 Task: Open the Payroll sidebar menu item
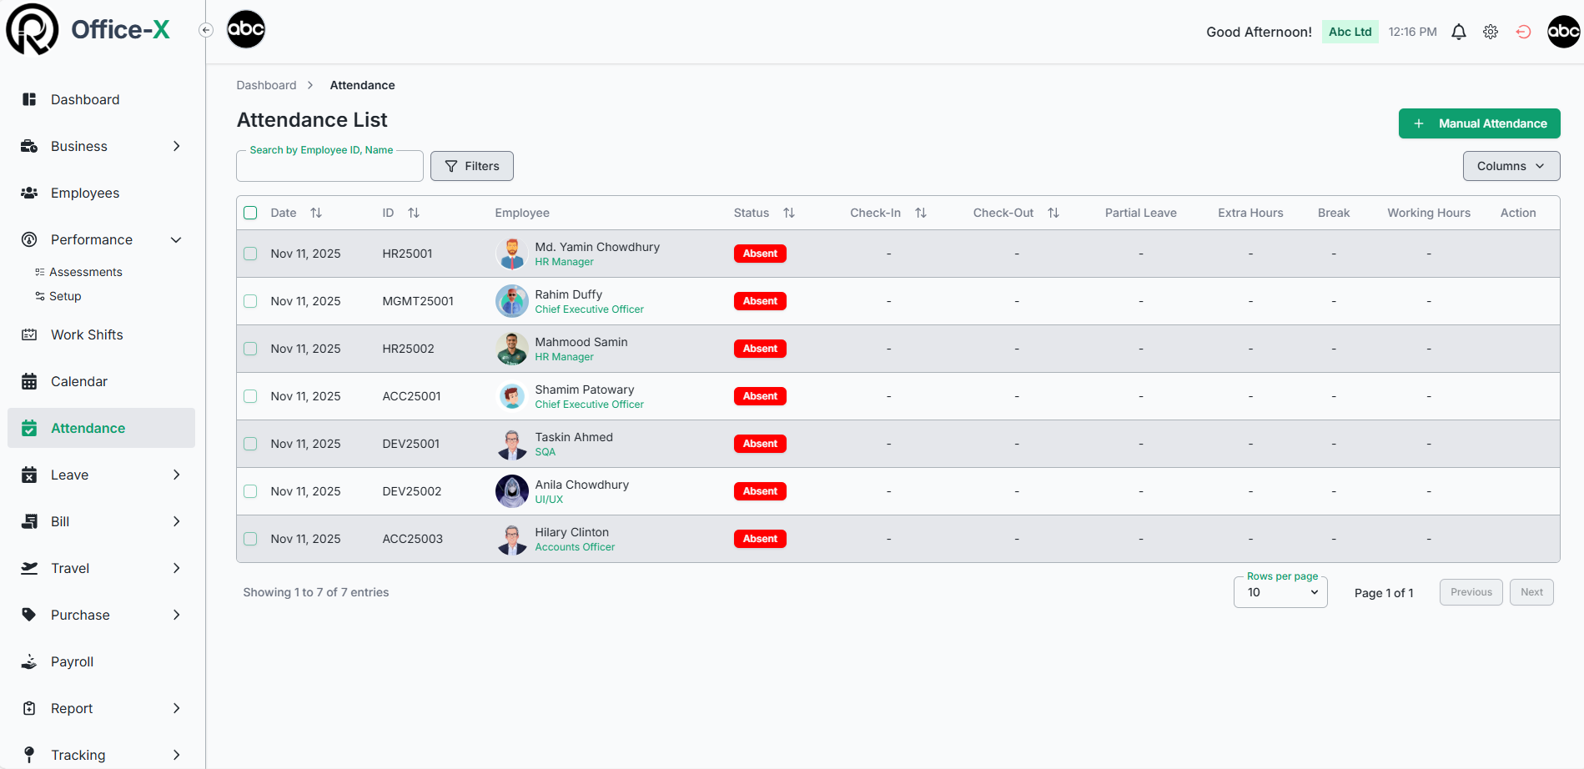(x=72, y=661)
